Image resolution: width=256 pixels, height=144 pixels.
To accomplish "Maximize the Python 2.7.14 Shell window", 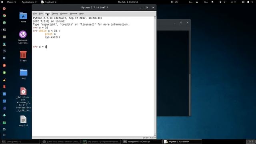I will (147, 8).
